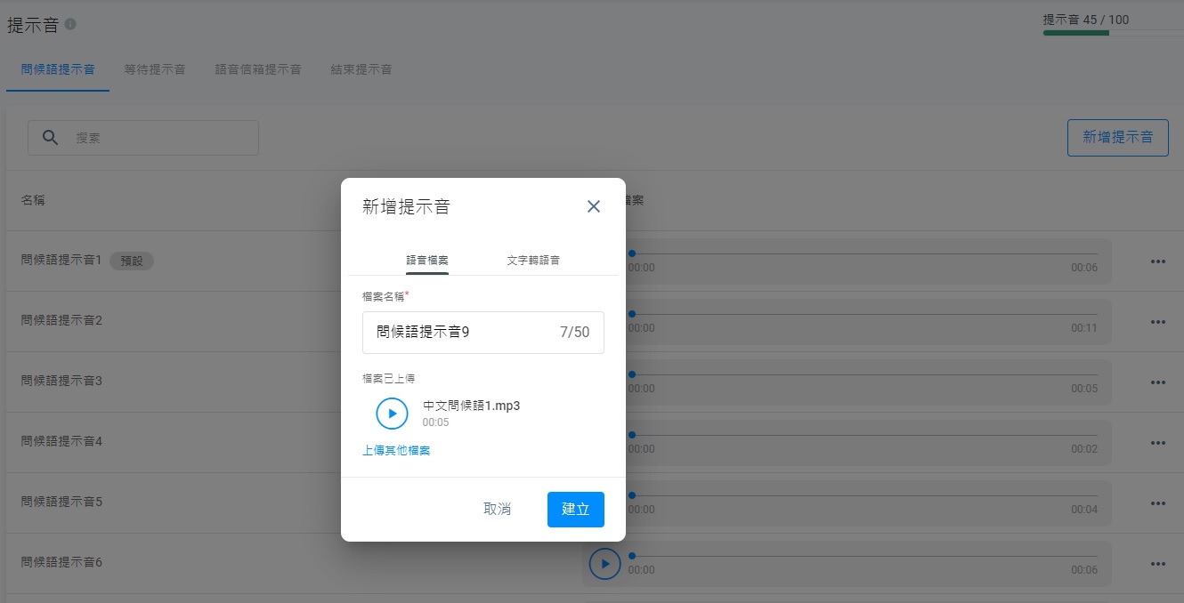Screen dimensions: 1184x603
Task: Click the 建立 button to create the prompt
Action: pos(575,509)
